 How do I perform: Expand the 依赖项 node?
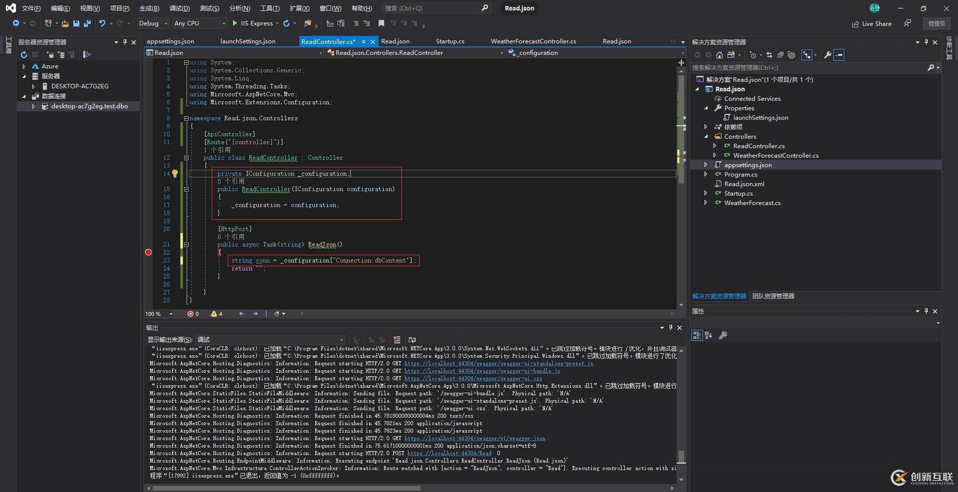[706, 127]
